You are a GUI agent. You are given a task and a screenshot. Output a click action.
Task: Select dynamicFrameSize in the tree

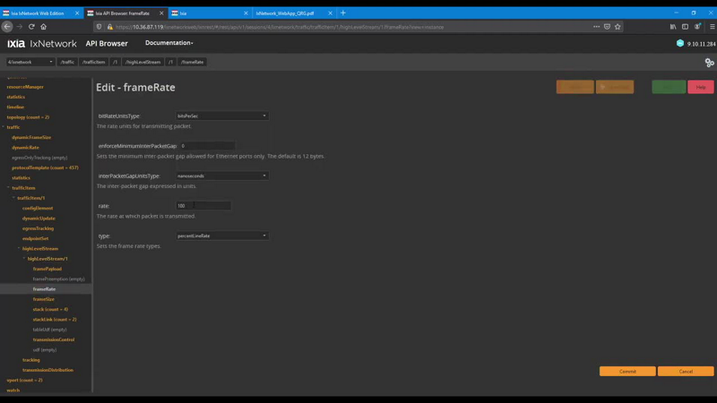(x=31, y=137)
